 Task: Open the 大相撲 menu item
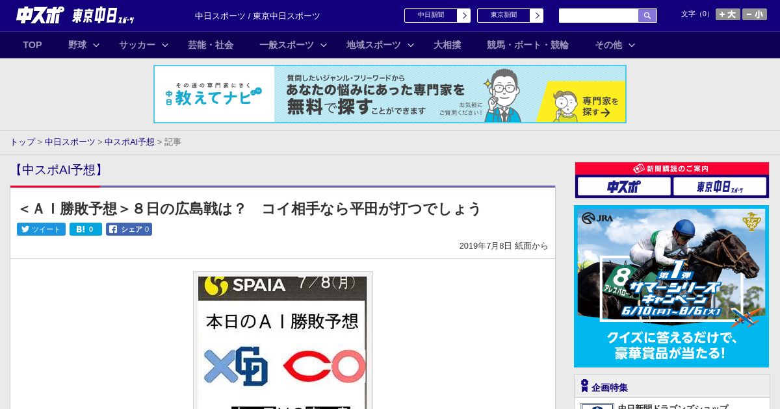447,45
